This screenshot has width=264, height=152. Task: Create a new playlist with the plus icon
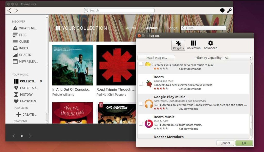point(19,115)
